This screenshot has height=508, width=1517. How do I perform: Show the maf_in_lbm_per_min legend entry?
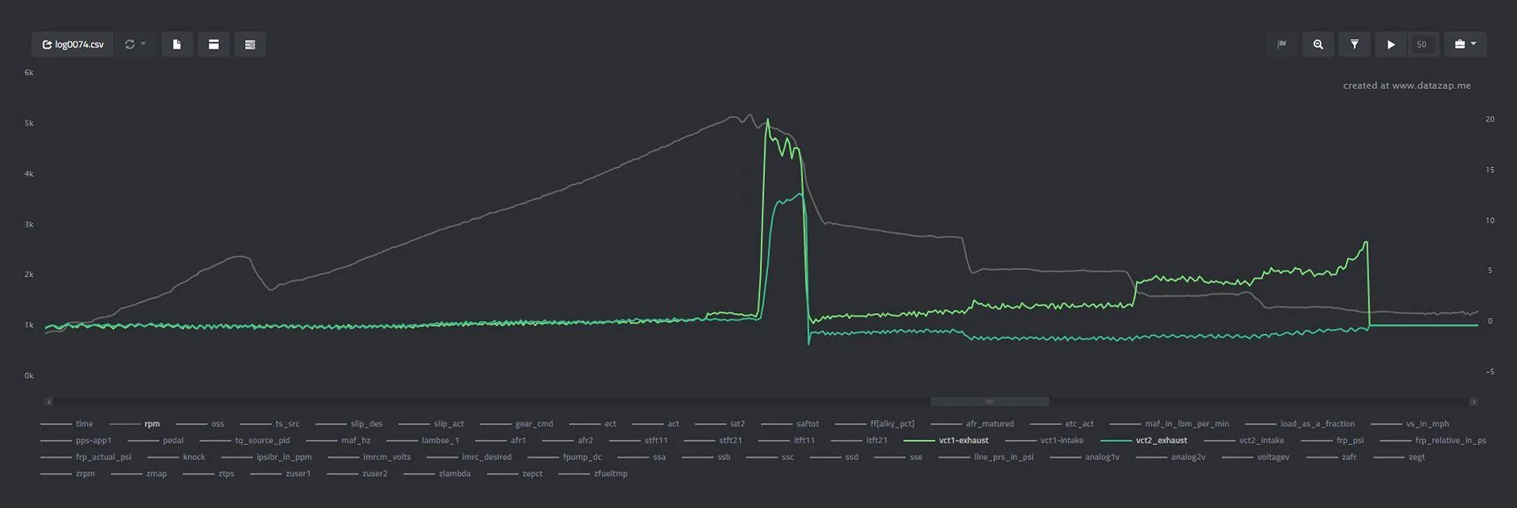pos(1170,424)
